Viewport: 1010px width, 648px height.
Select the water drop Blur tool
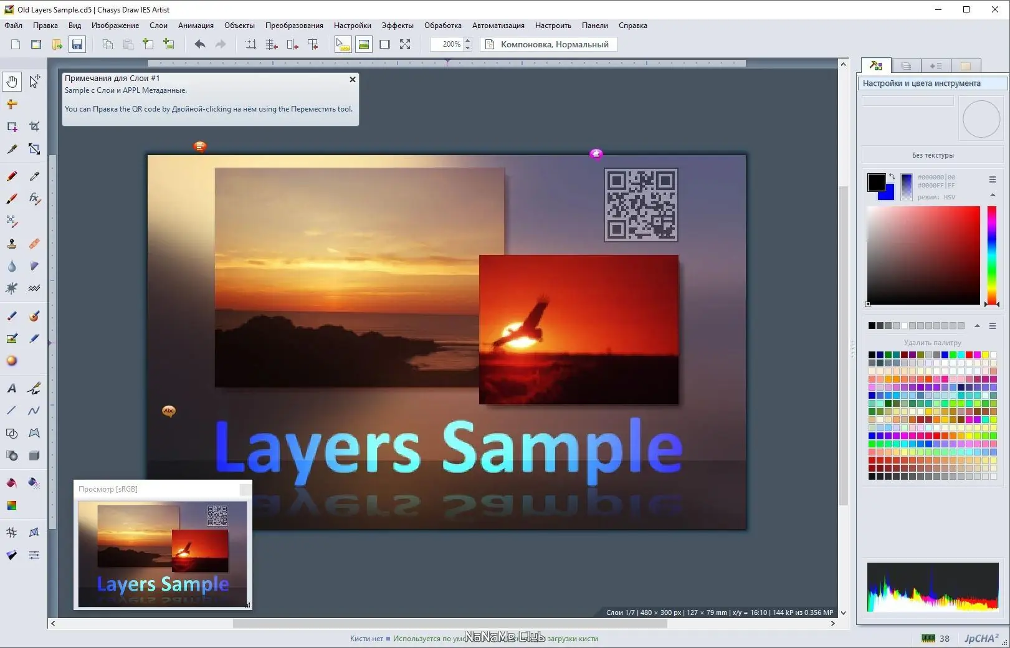pos(12,266)
